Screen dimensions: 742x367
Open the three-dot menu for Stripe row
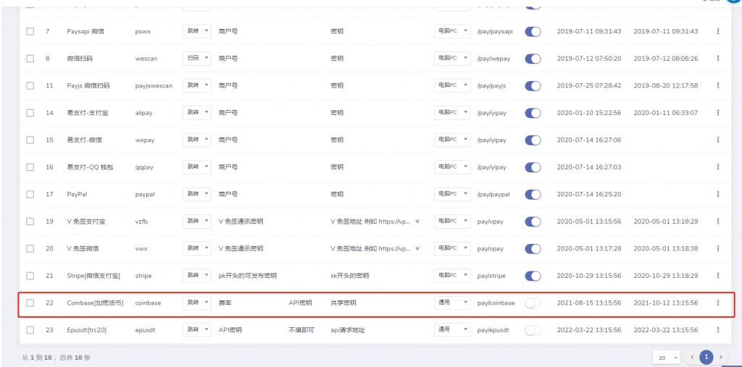click(718, 276)
